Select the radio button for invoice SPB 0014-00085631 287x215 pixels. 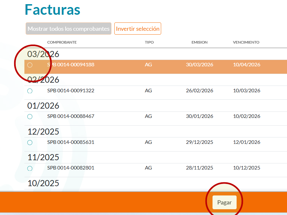pos(30,142)
